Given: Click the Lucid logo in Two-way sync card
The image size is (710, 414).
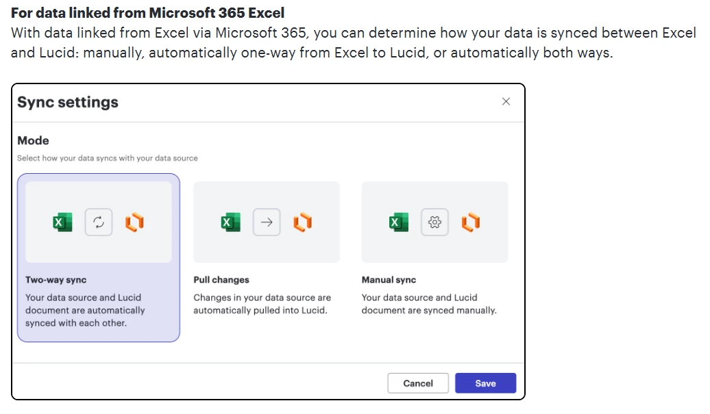Looking at the screenshot, I should (134, 222).
